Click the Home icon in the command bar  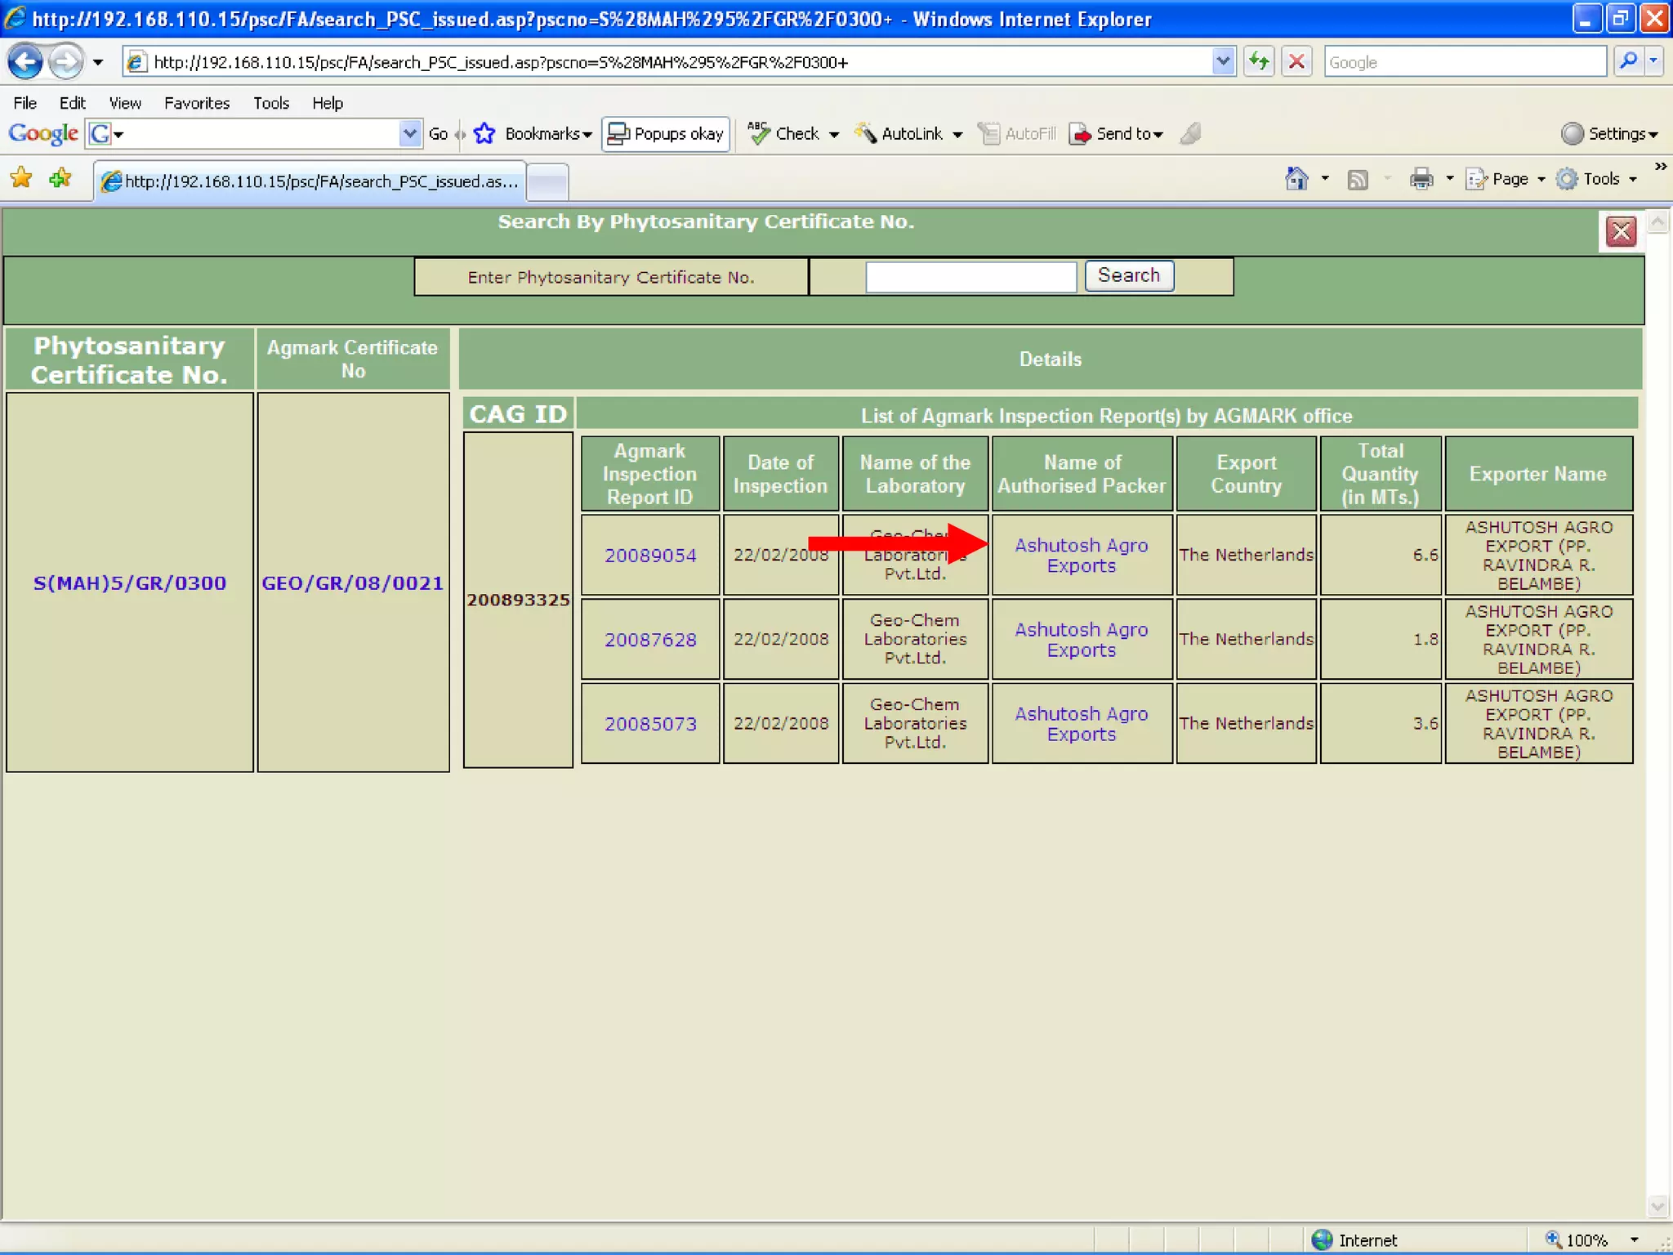tap(1296, 179)
